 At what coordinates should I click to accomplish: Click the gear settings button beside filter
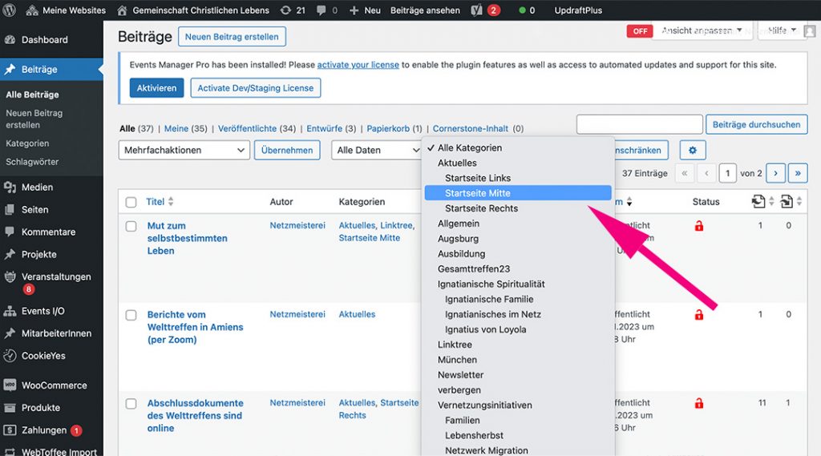pos(692,150)
